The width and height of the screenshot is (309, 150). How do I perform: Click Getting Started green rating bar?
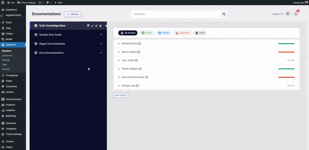(286, 43)
